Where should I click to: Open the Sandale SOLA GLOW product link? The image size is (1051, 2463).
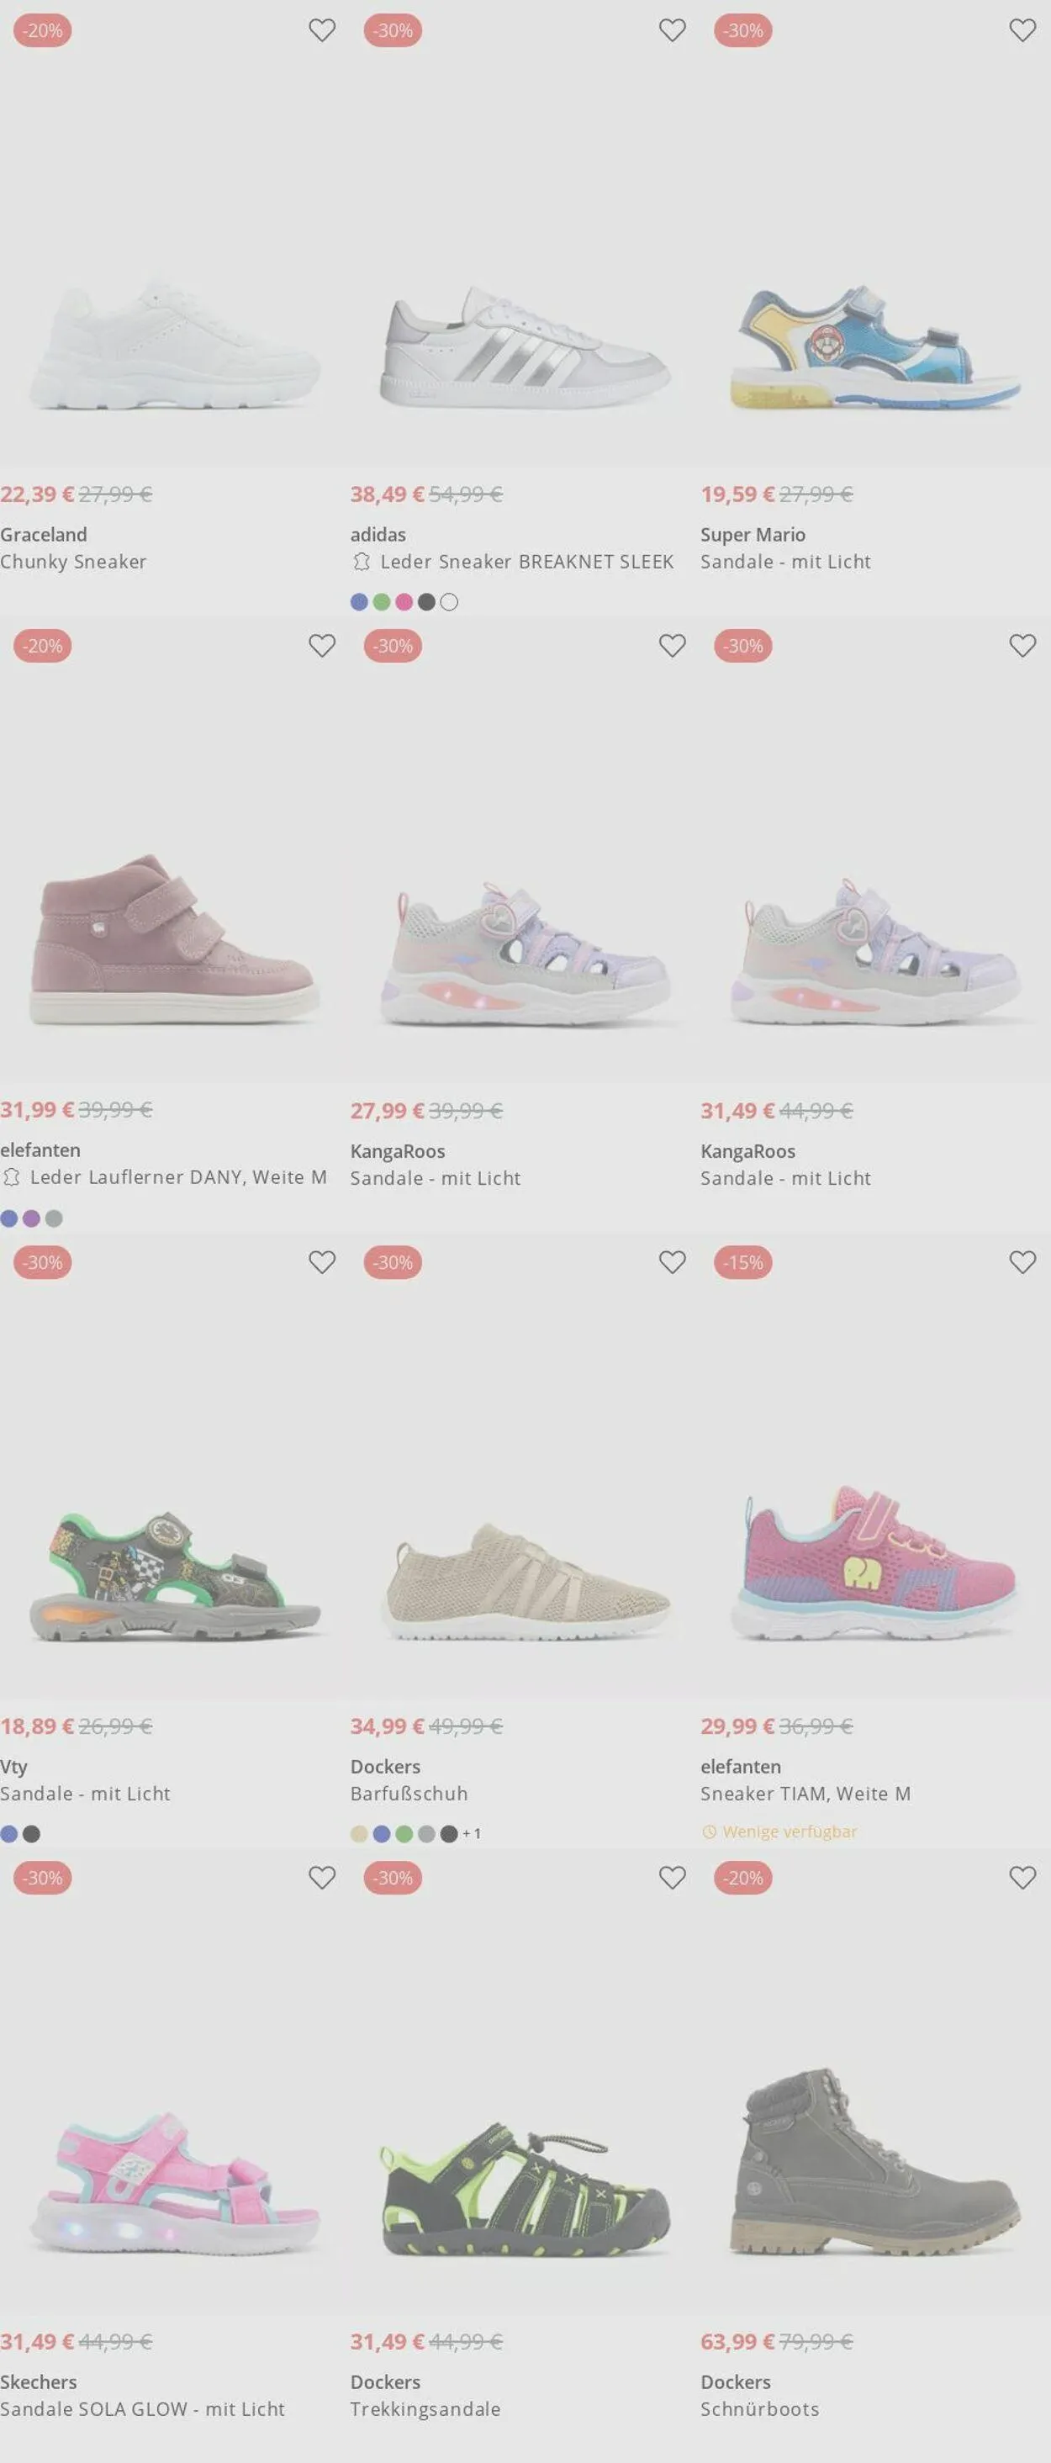pos(142,2409)
